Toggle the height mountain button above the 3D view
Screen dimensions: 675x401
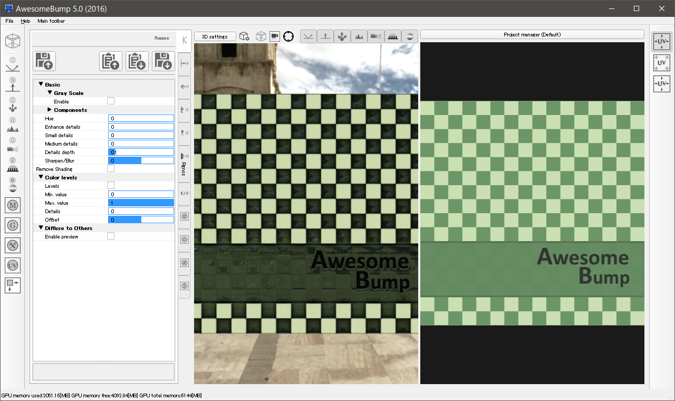[x=359, y=36]
